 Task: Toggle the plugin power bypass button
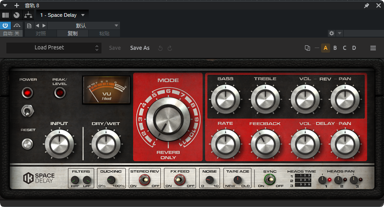[x=5, y=25]
